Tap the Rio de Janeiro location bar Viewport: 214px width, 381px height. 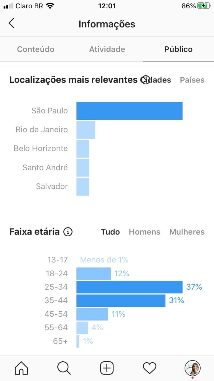click(86, 130)
